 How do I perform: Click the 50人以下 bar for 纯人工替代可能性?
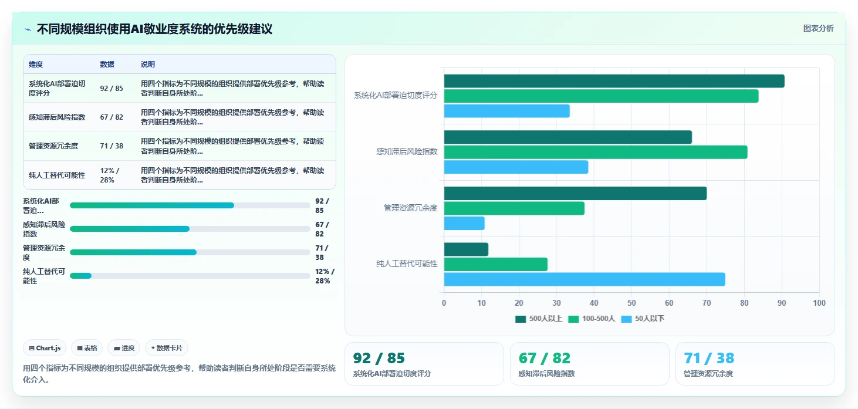585,279
